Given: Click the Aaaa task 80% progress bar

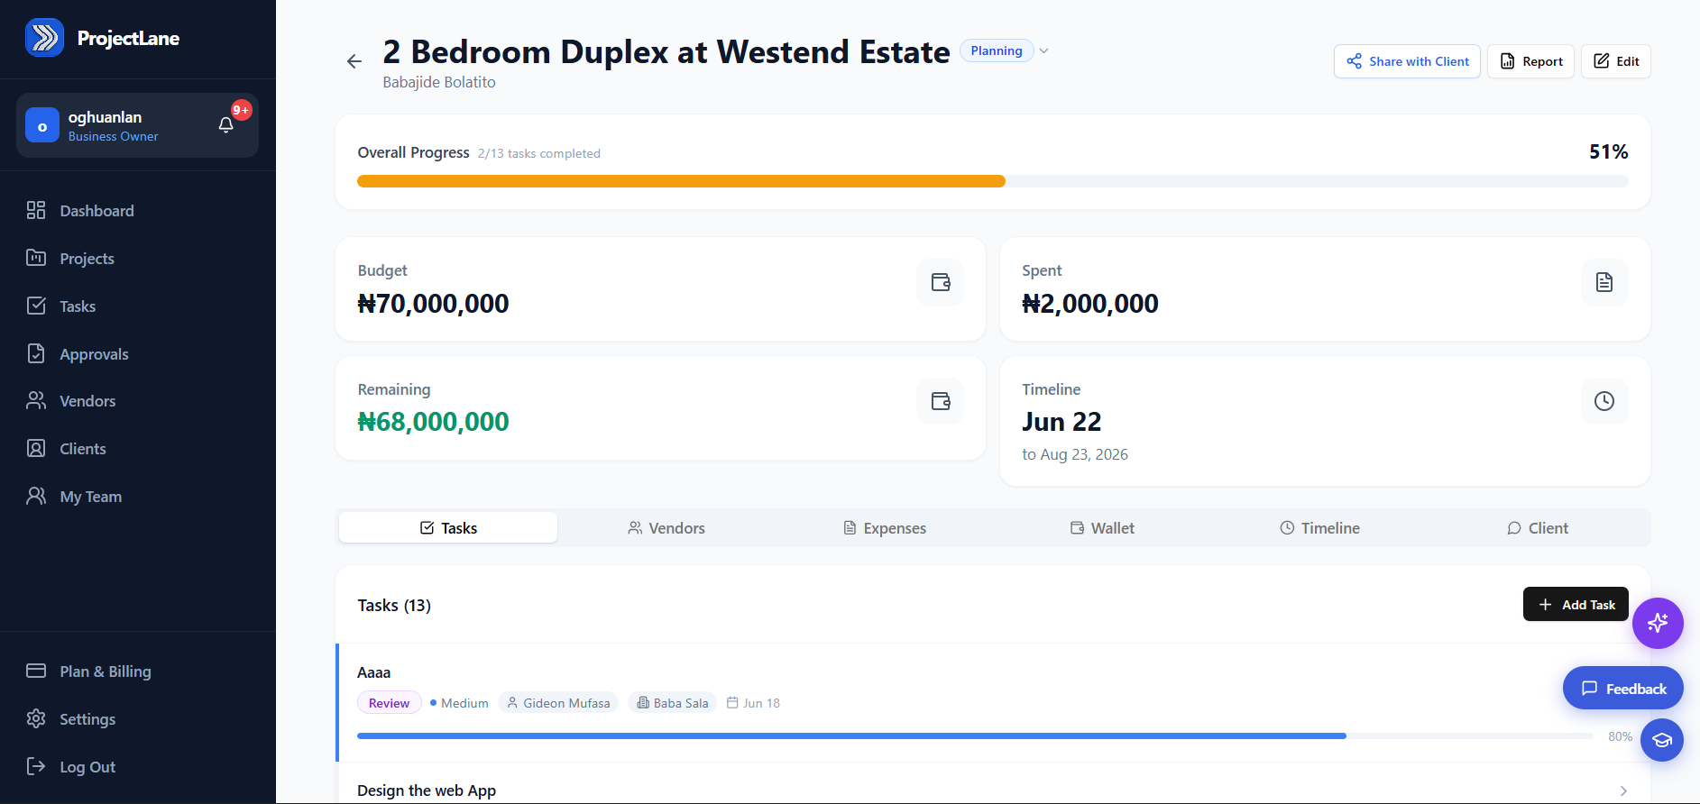Looking at the screenshot, I should pos(975,736).
